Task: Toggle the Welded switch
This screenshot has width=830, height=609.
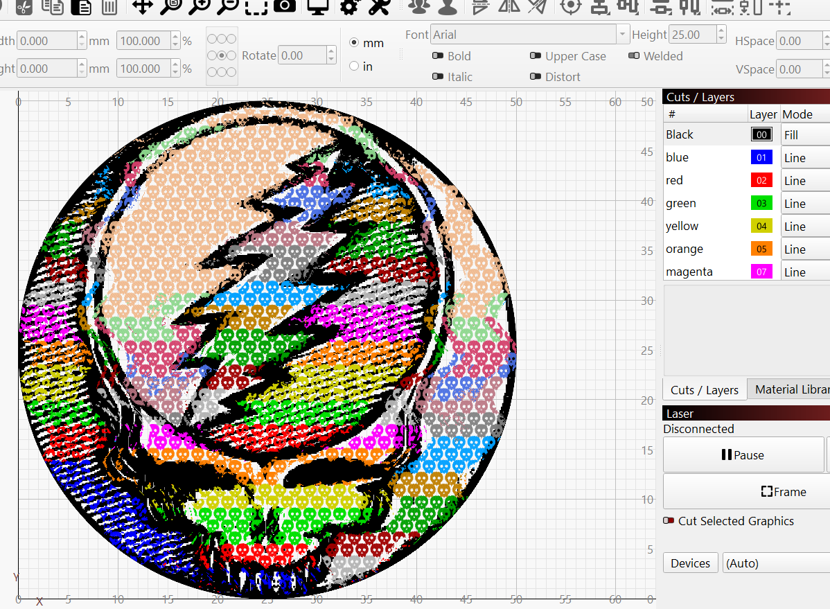Action: [x=634, y=55]
